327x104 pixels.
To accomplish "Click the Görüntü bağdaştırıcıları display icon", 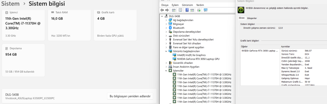I will [x=170, y=51].
